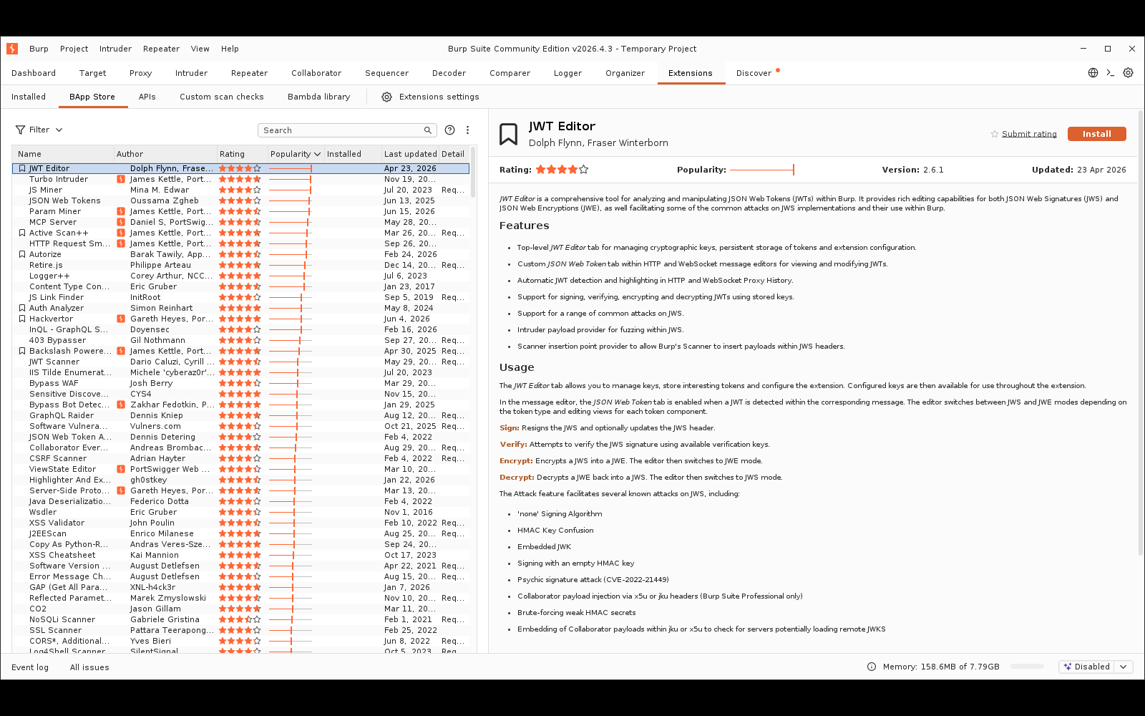
Task: Select the JSON Web Tokens extension row
Action: coord(240,200)
